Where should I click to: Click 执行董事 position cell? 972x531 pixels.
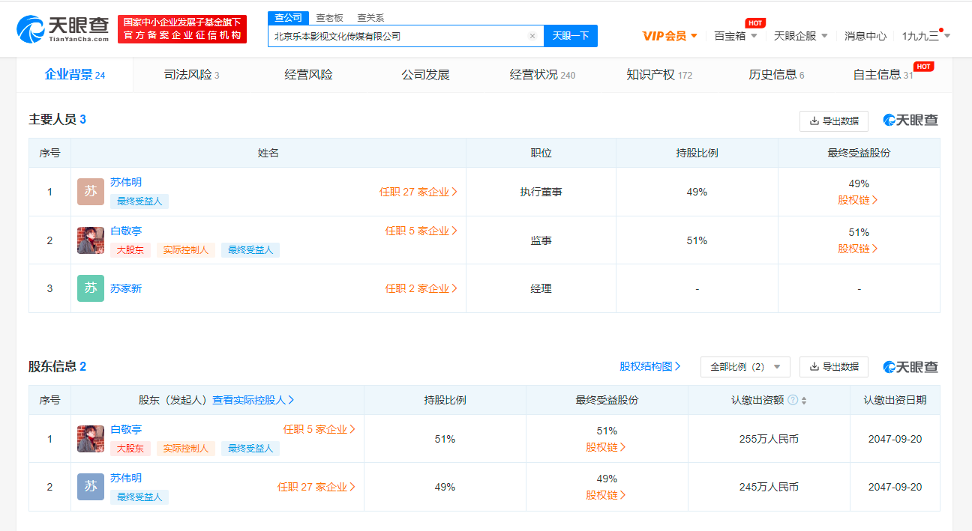click(x=541, y=192)
